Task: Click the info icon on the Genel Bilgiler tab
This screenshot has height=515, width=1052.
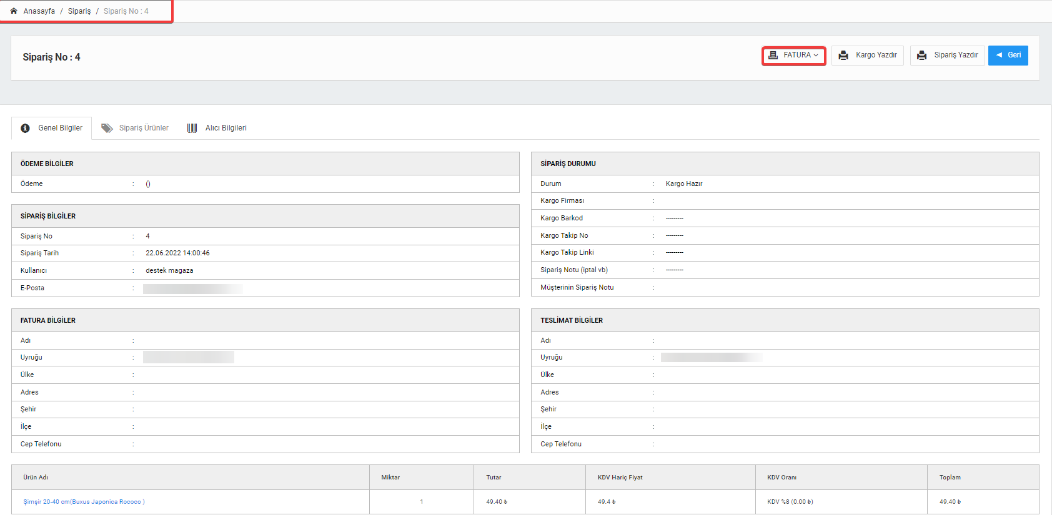Action: pyautogui.click(x=25, y=128)
